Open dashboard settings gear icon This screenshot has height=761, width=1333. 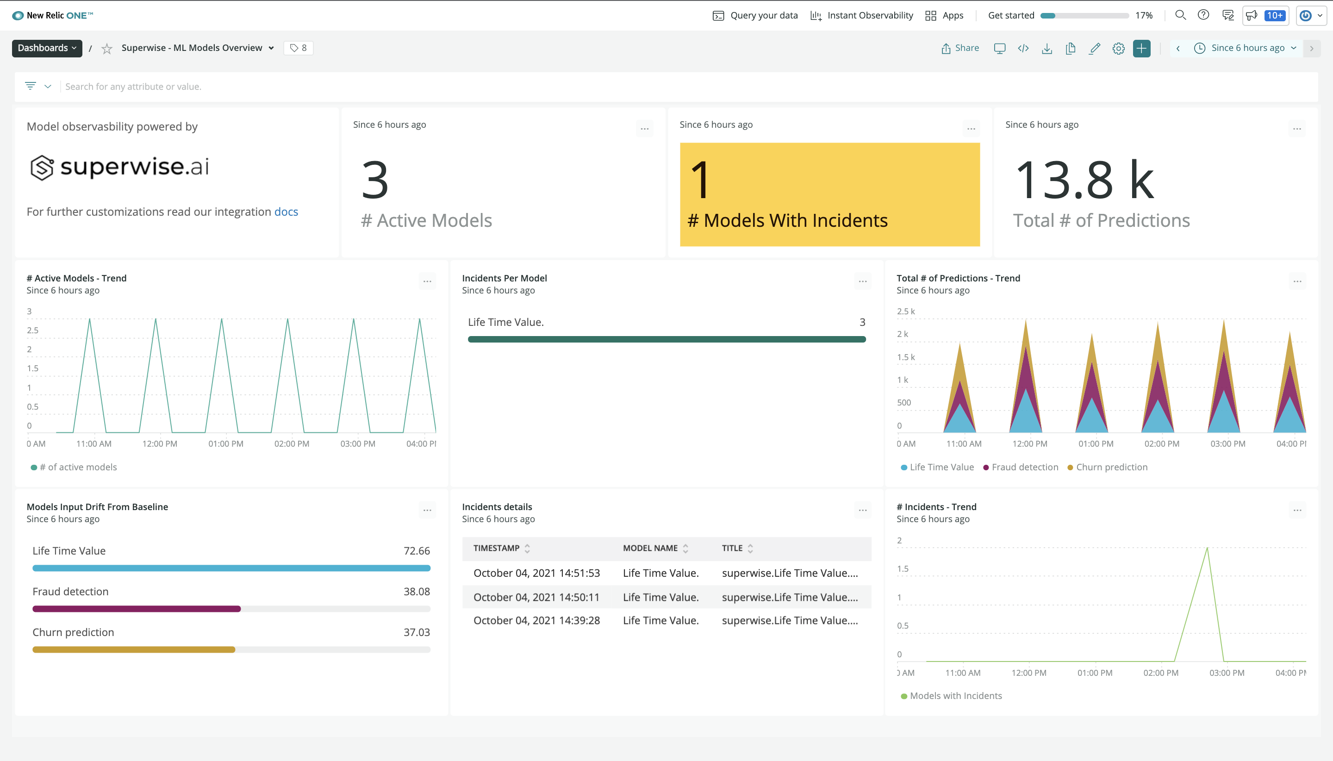tap(1118, 49)
